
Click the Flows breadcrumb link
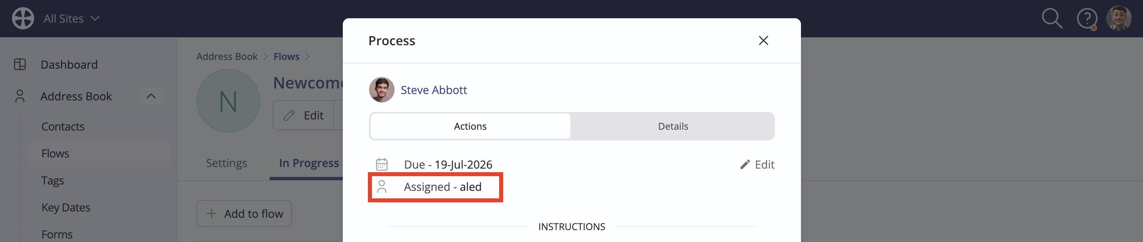[x=286, y=57]
